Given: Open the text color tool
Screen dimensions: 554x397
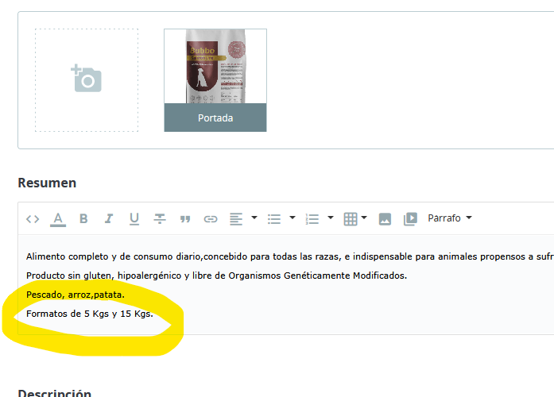Looking at the screenshot, I should point(58,219).
